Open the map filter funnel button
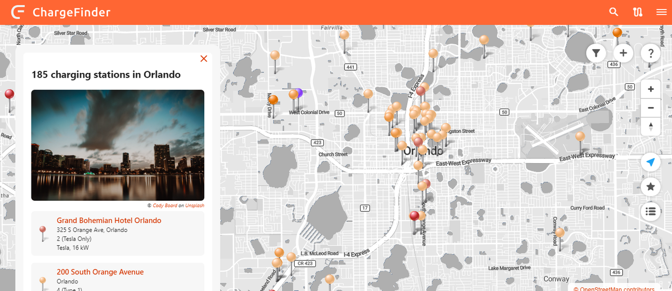 tap(596, 53)
